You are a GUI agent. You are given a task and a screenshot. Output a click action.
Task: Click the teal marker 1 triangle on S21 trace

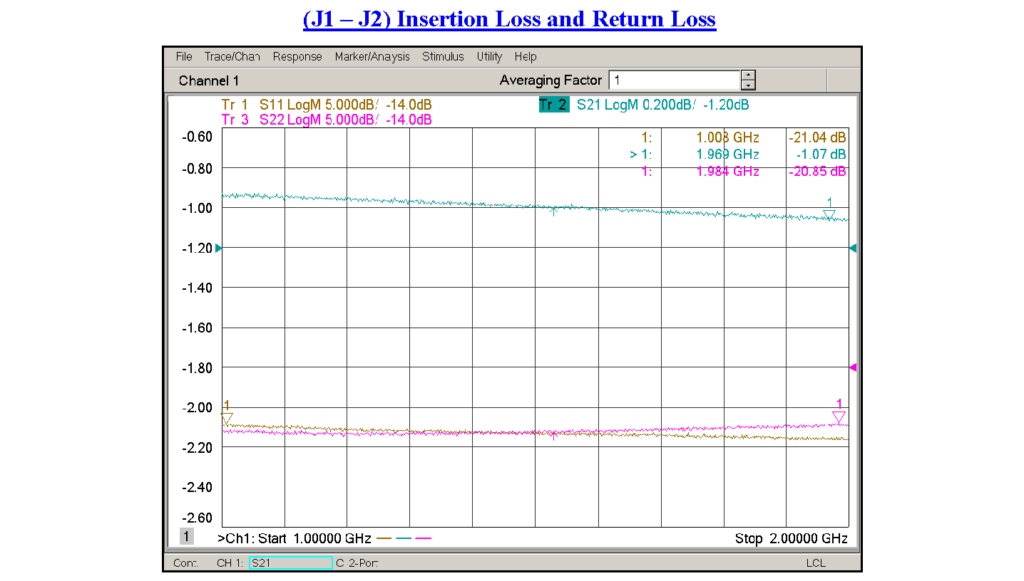tap(829, 214)
